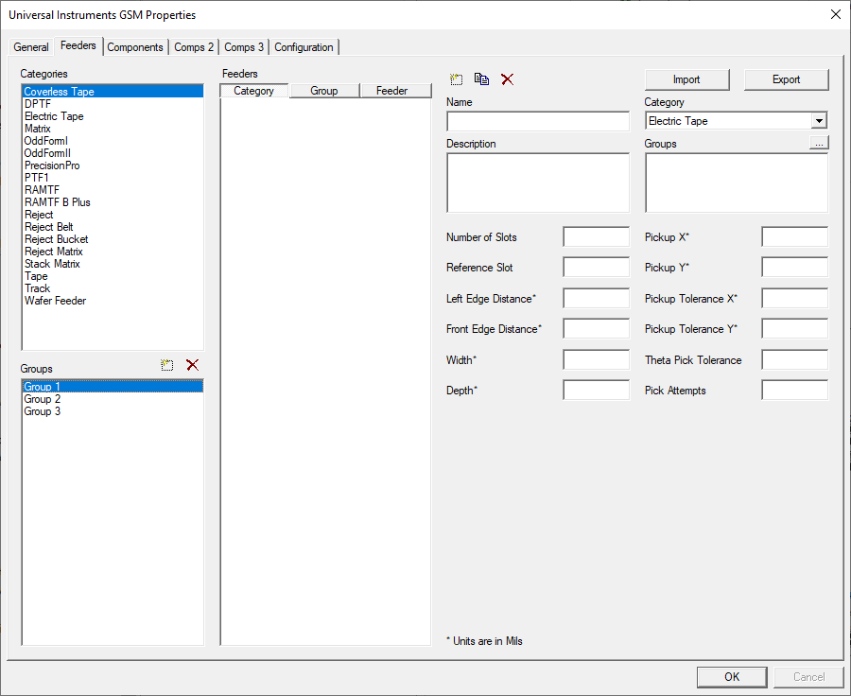The height and width of the screenshot is (696, 851).
Task: Switch to the Components tab
Action: (135, 46)
